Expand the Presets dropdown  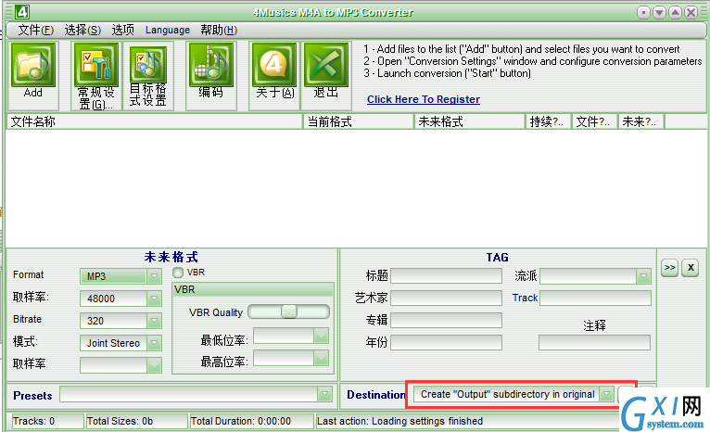(x=324, y=394)
